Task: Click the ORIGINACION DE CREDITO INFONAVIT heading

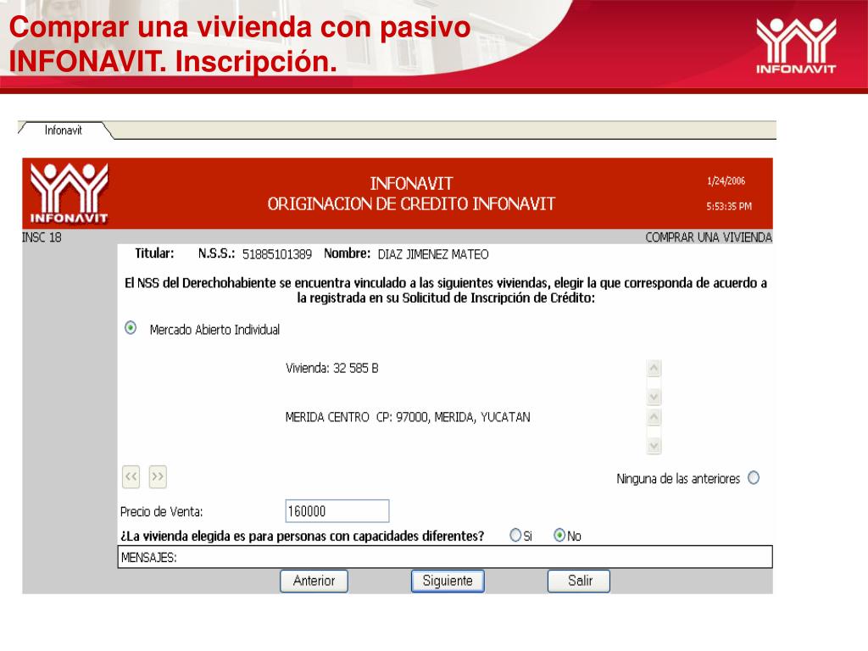Action: point(411,203)
